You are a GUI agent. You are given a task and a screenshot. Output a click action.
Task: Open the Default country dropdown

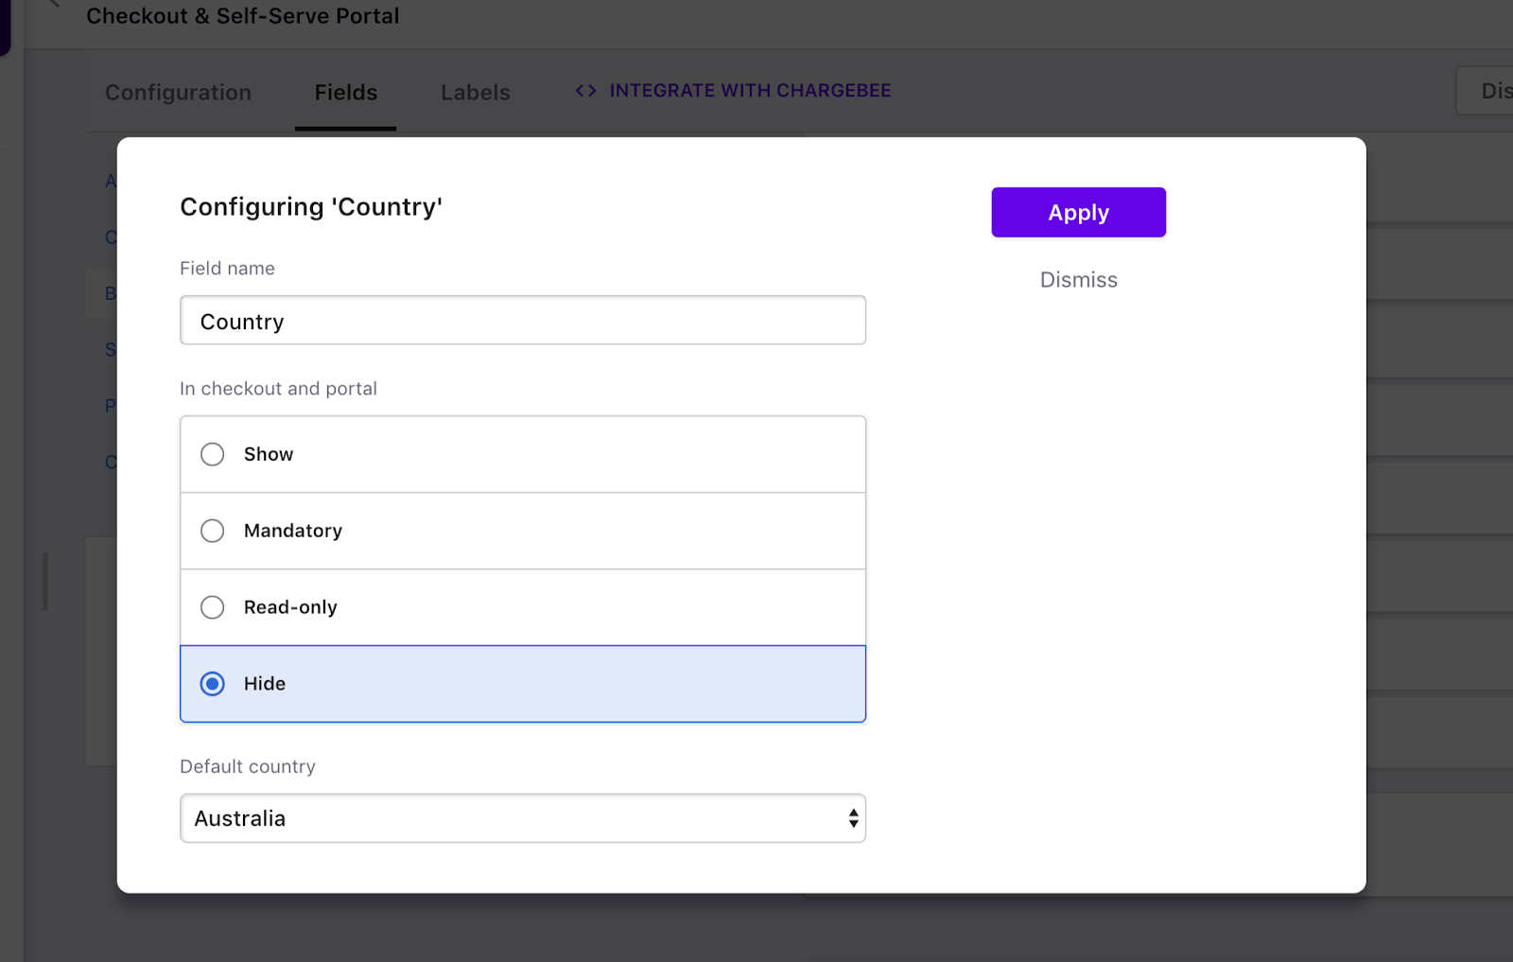(522, 818)
